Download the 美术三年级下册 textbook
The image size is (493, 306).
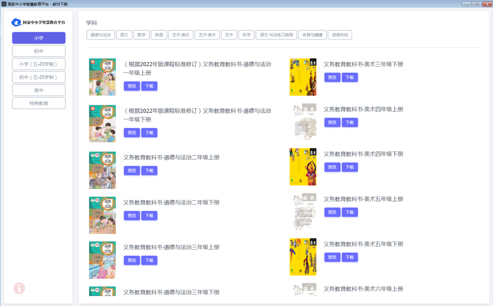click(350, 77)
